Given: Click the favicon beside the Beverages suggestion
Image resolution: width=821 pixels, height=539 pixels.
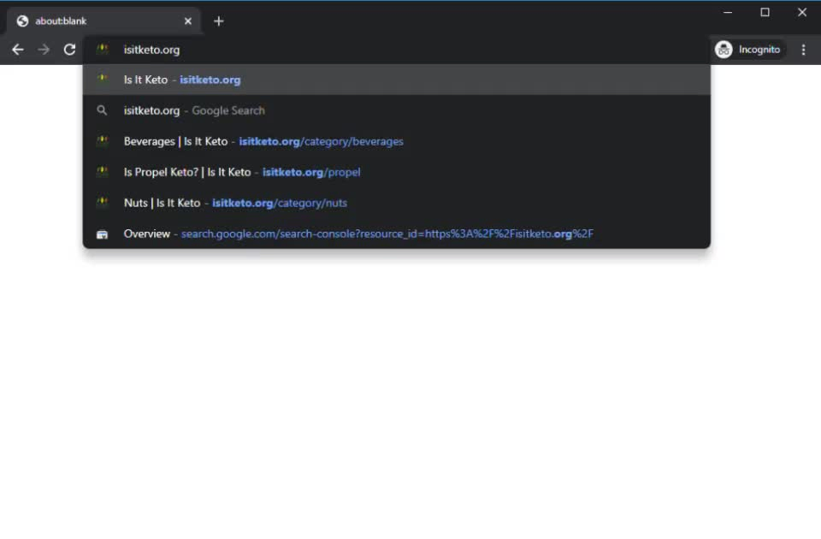Looking at the screenshot, I should point(103,141).
